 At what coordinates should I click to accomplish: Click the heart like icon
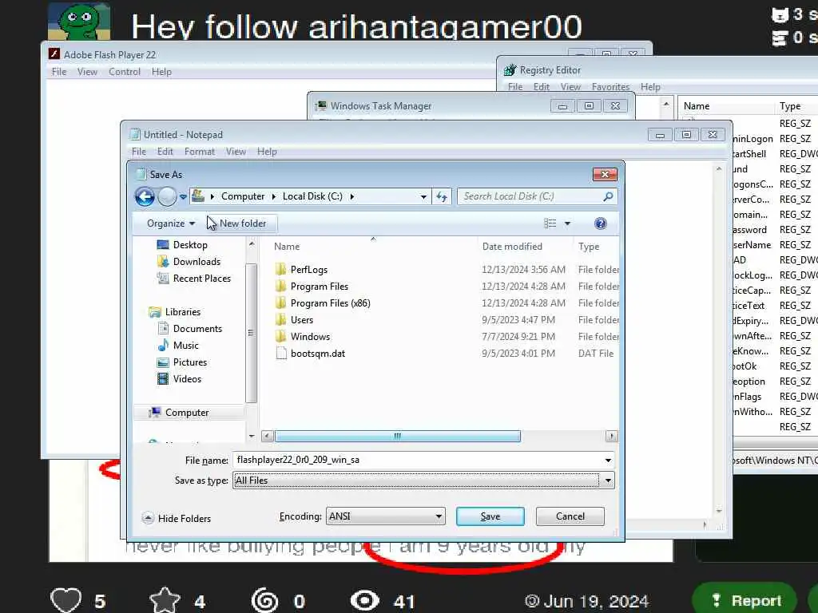click(66, 600)
